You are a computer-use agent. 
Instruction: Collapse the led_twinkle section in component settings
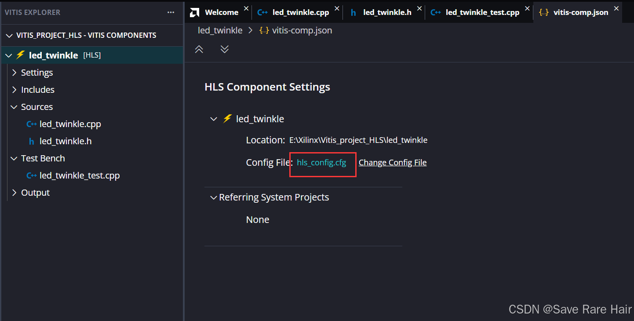pos(214,119)
